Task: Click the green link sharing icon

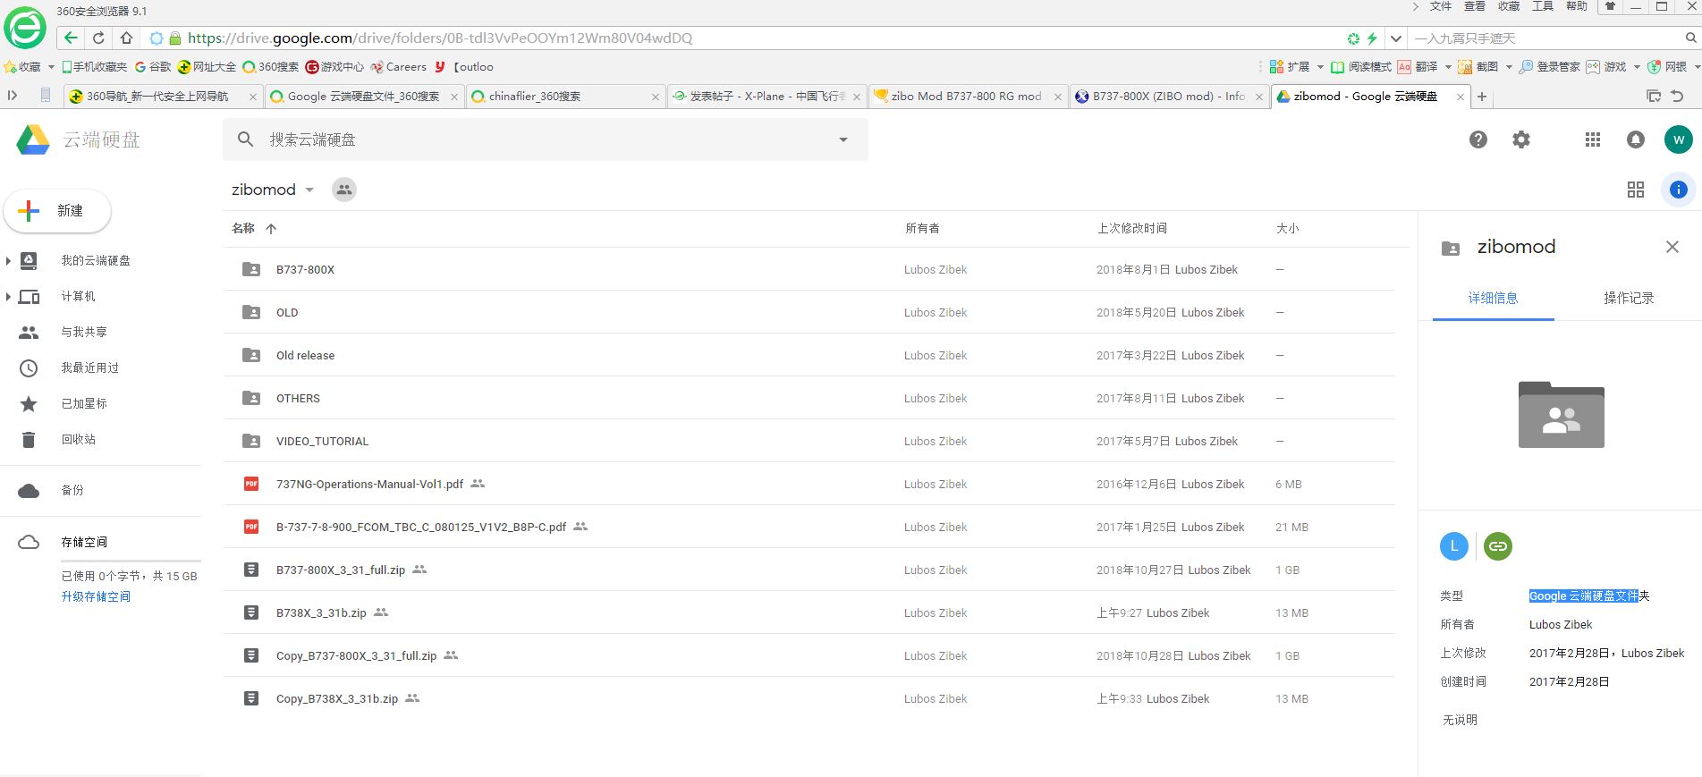Action: click(x=1498, y=546)
